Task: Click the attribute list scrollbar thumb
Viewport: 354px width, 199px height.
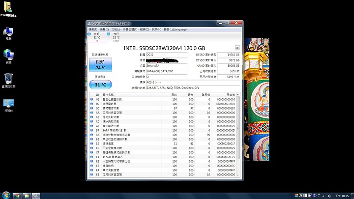Action: pos(238,127)
